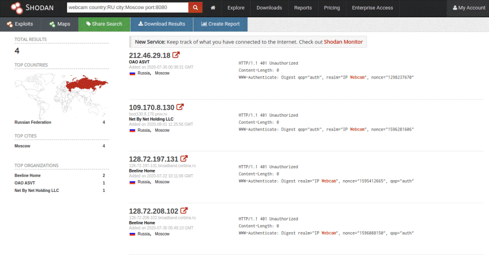Filter by Moscow in Top Cities
The height and width of the screenshot is (257, 489).
23,146
